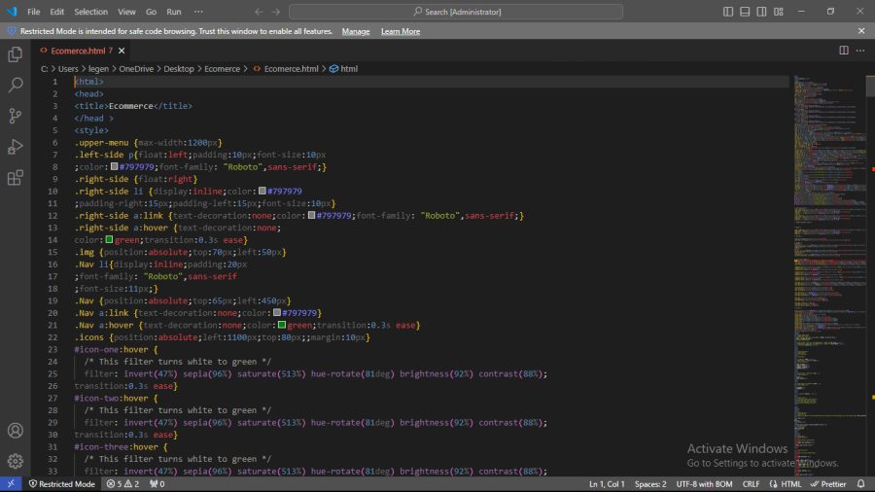
Task: Open the Selection menu
Action: point(91,11)
